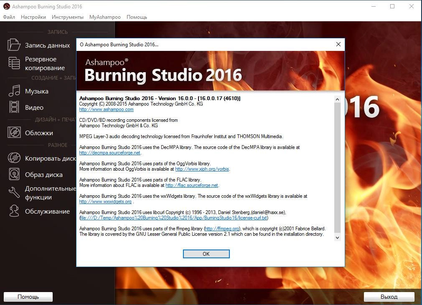
Task: Open the ffmpeg.org link
Action: tap(222, 229)
